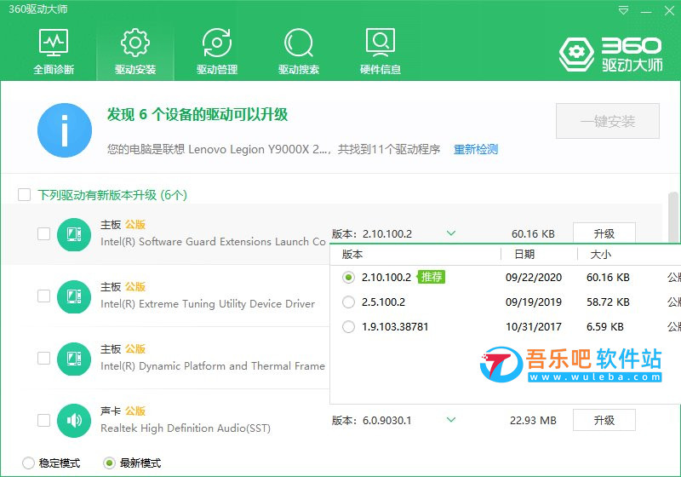Click speaker icon for Realtek Audio

(x=74, y=421)
